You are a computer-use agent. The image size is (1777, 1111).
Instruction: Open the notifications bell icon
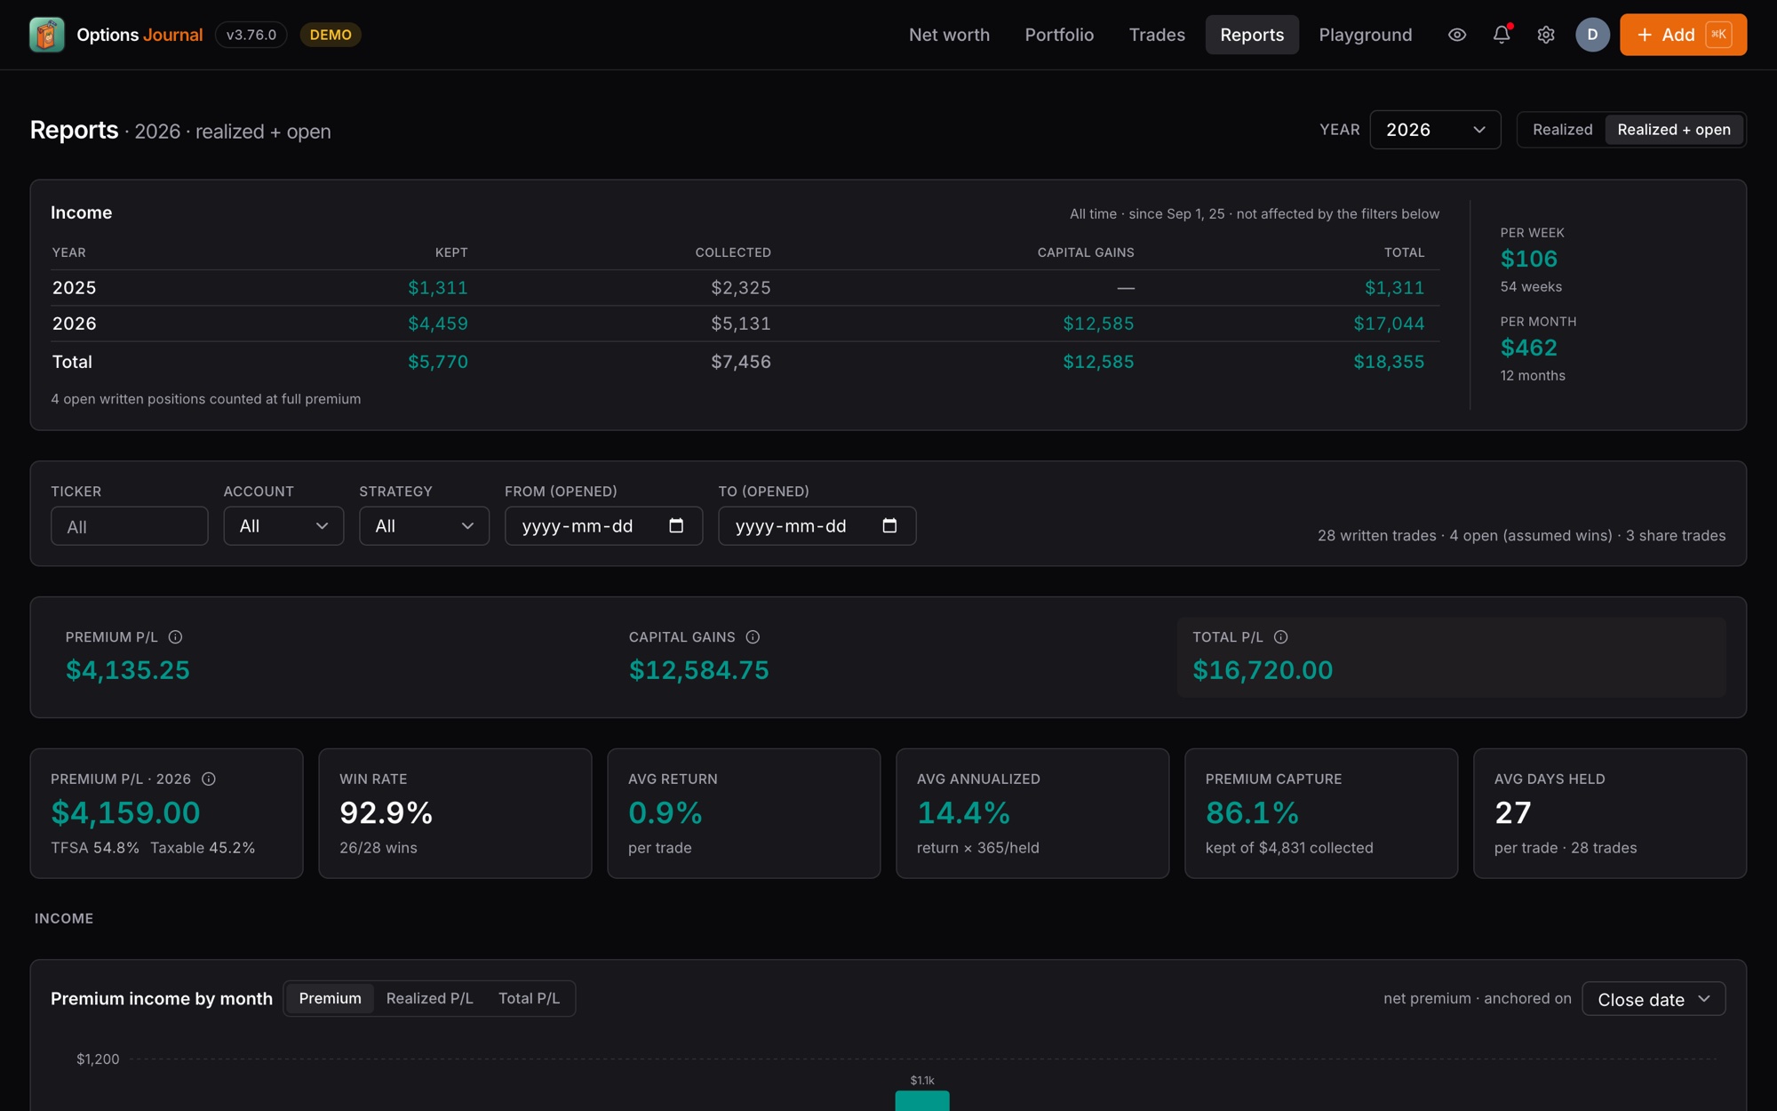(1502, 35)
